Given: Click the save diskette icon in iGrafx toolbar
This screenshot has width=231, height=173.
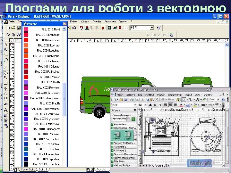Looking at the screenshot, I should pos(19,28).
